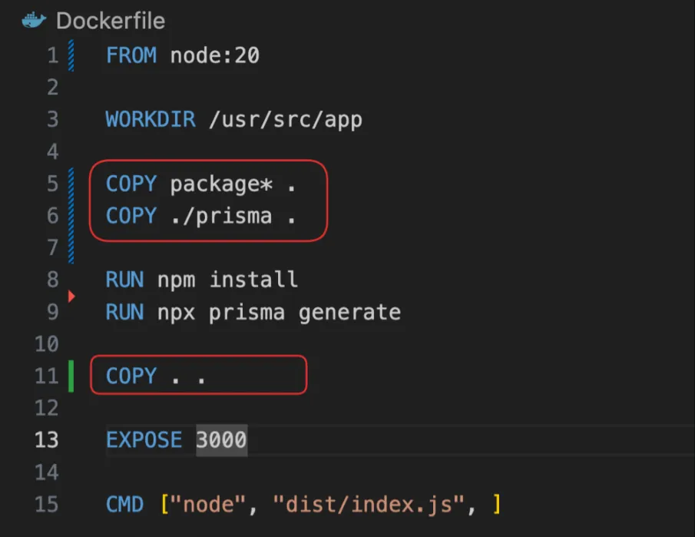Screen dimensions: 695x537
Task: Click the highlighted 3000 port number
Action: point(221,440)
